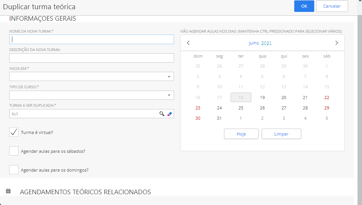362x205 pixels.
Task: Enable 'Agendar aulas para os sábados?'
Action: (14, 151)
